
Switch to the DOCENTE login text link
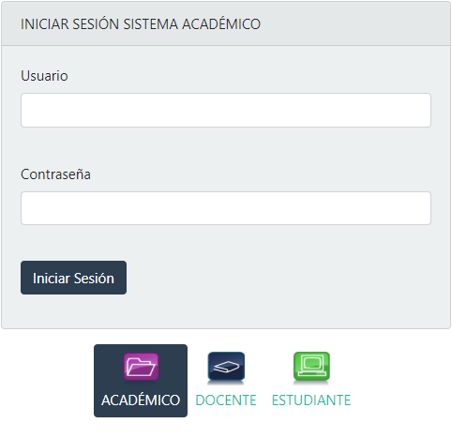click(x=226, y=400)
